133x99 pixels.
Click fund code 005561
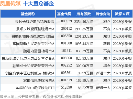point(66,73)
